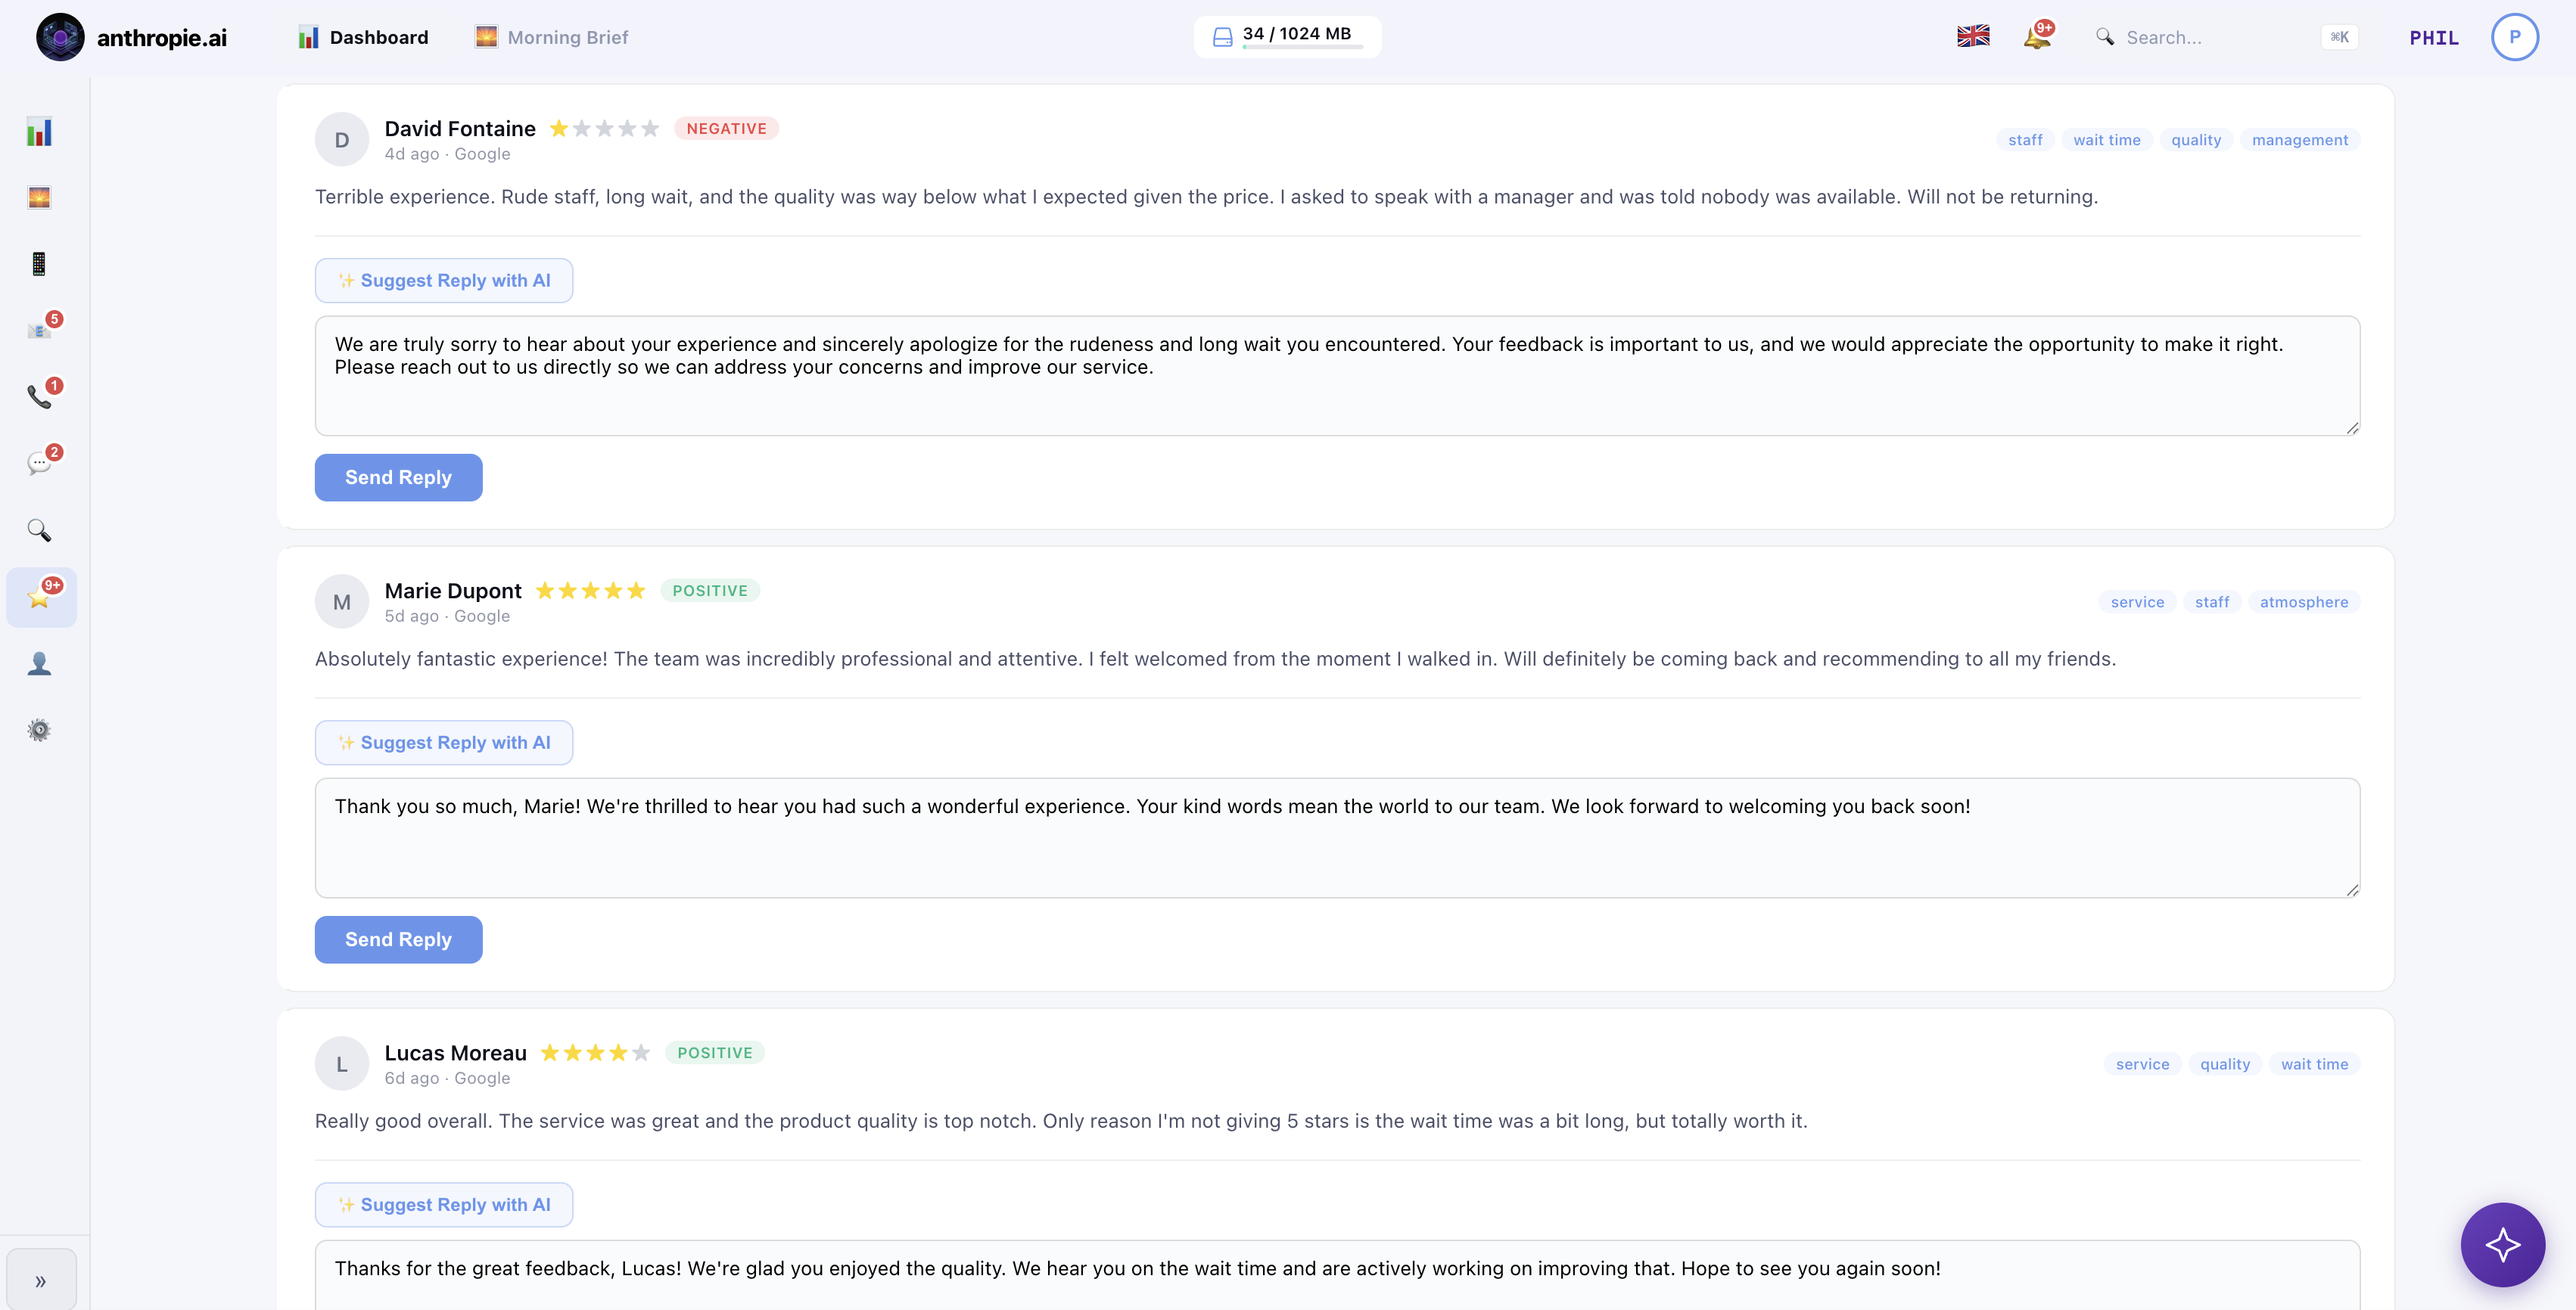2576x1310 pixels.
Task: Open the magnifier search sidebar icon
Action: click(x=39, y=529)
